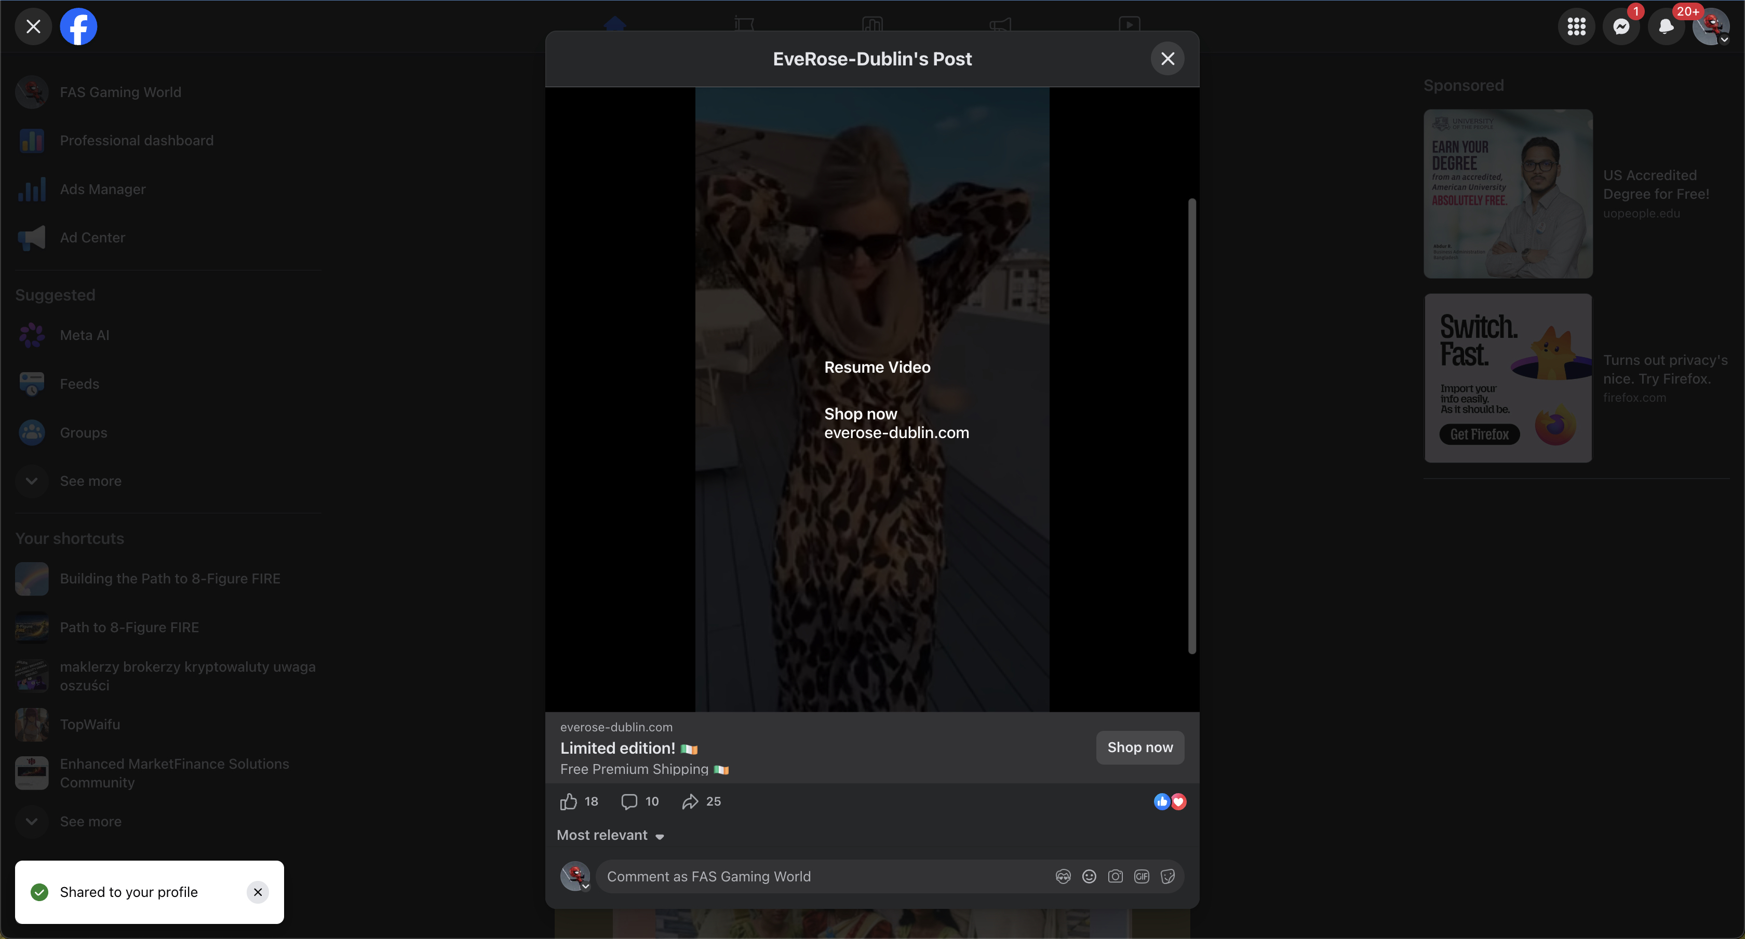Image resolution: width=1745 pixels, height=939 pixels.
Task: Open 'Path to 8-Figure FIRE' shortcut
Action: [168, 628]
